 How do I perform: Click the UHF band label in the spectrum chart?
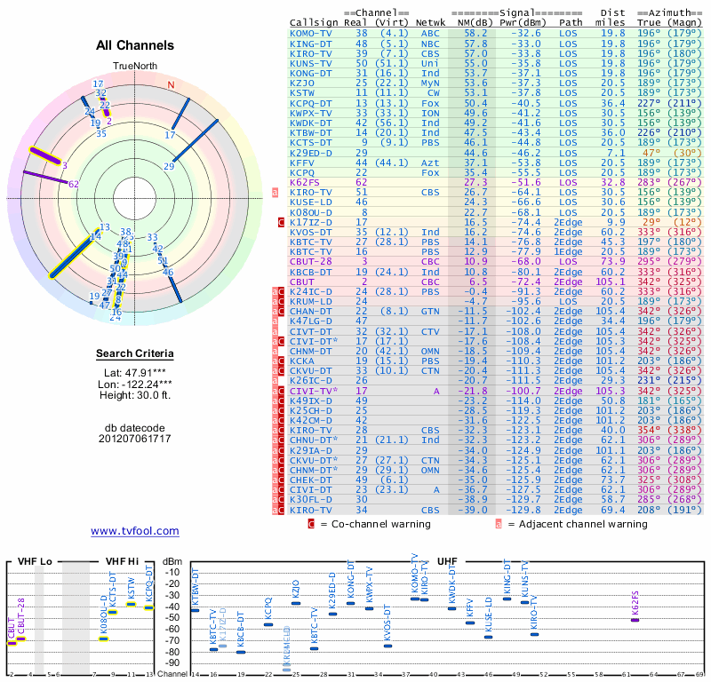447,561
